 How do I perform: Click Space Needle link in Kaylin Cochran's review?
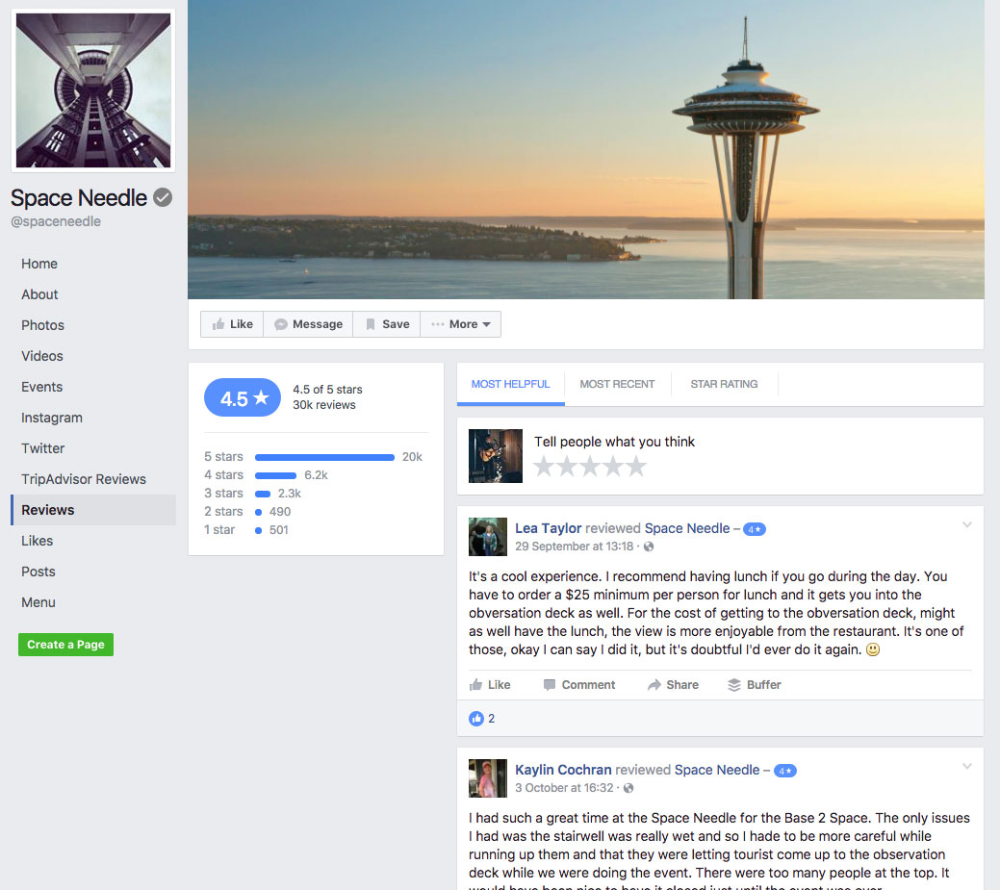[717, 770]
